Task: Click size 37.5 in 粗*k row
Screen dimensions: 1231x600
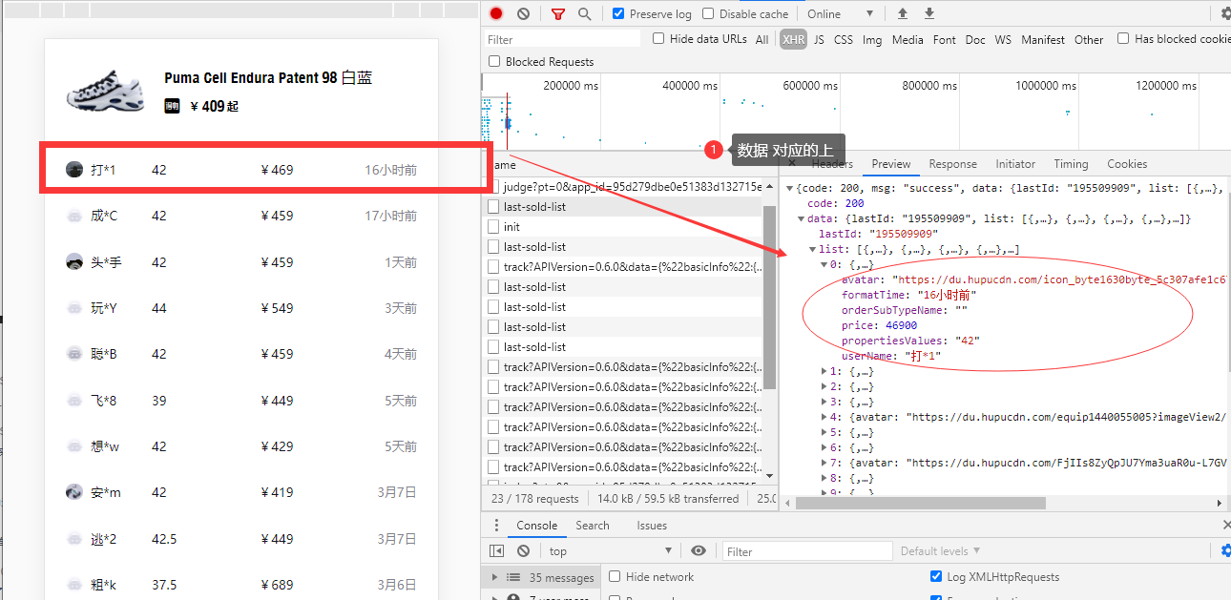Action: (164, 585)
